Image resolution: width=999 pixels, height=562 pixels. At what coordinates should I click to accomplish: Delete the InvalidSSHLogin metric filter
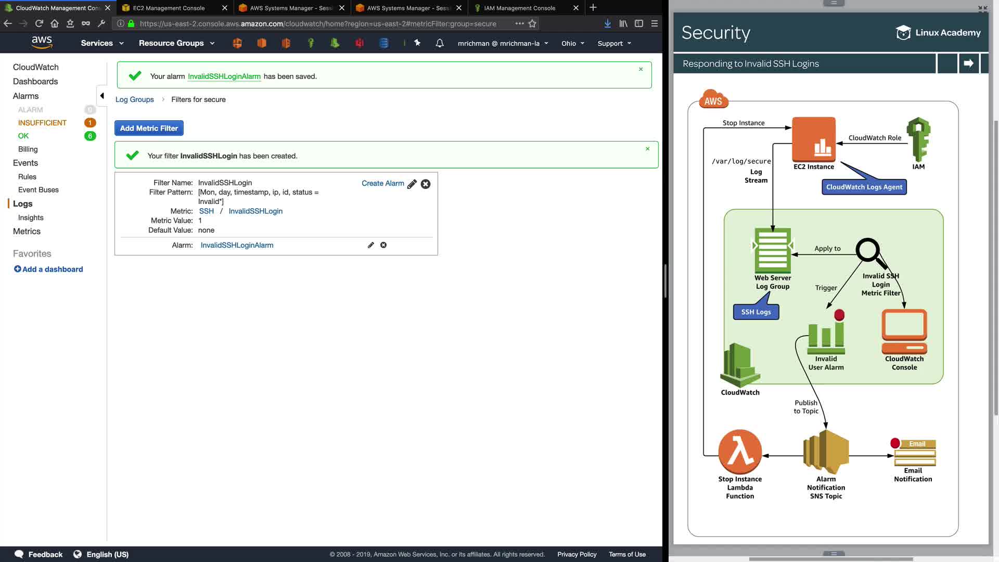pos(426,184)
